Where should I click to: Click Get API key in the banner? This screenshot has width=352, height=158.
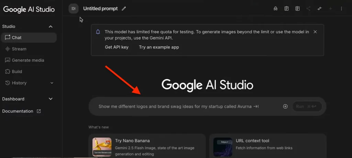[x=117, y=47]
